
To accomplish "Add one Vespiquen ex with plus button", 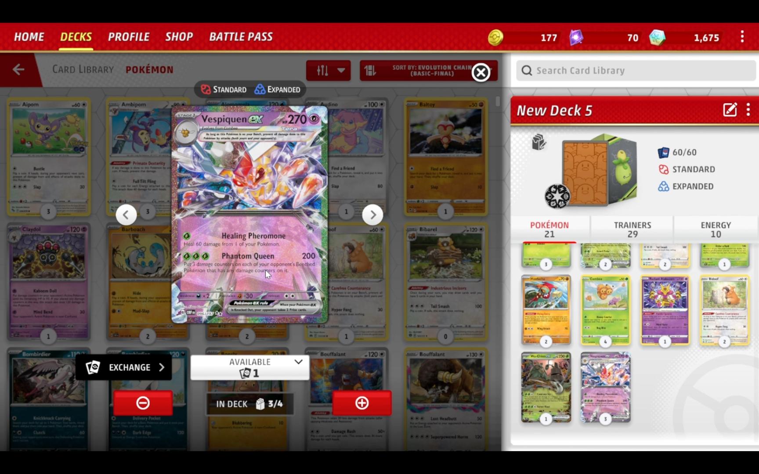I will click(361, 403).
